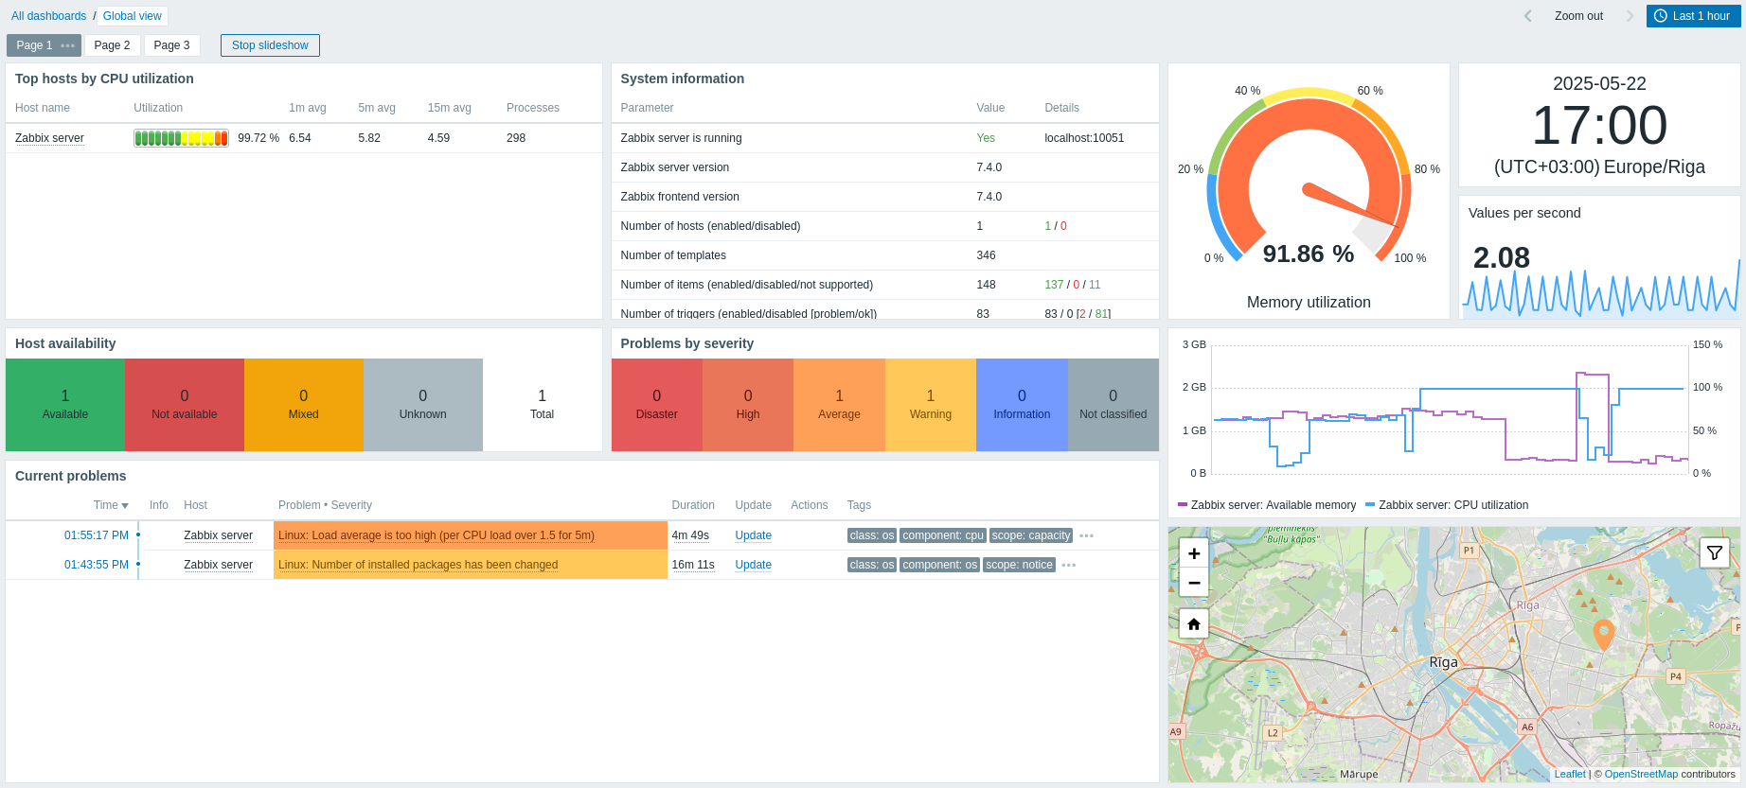Show more tags for installed packages problem
The image size is (1746, 788).
1069,565
